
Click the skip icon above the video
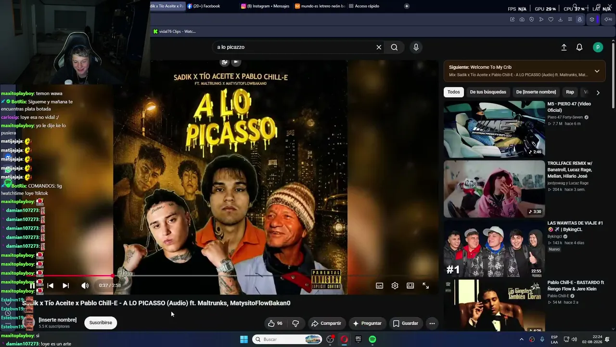pyautogui.click(x=236, y=62)
